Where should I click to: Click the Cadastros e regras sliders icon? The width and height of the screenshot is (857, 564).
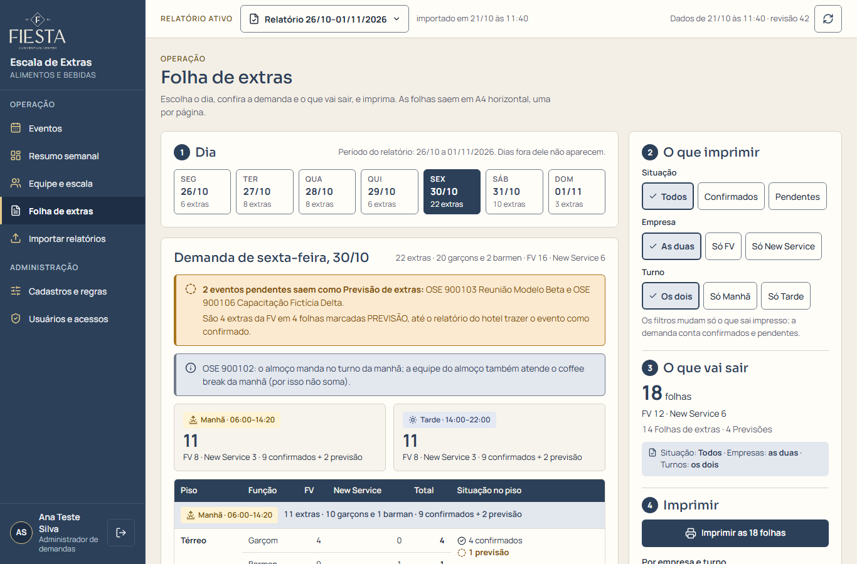coord(16,291)
